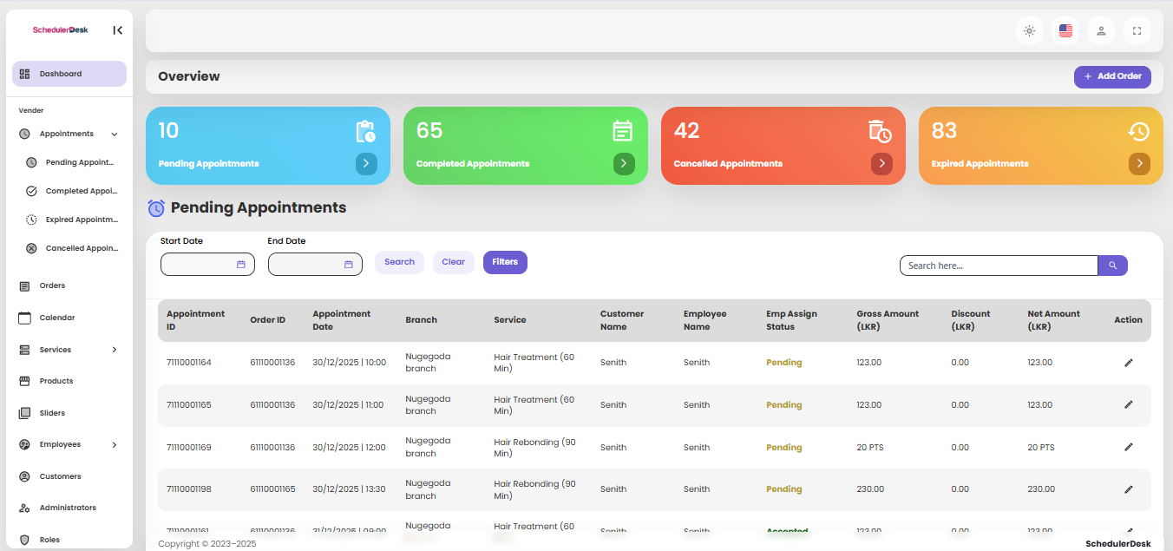This screenshot has height=551, width=1173.
Task: Open the Calendar menu item
Action: 57,318
